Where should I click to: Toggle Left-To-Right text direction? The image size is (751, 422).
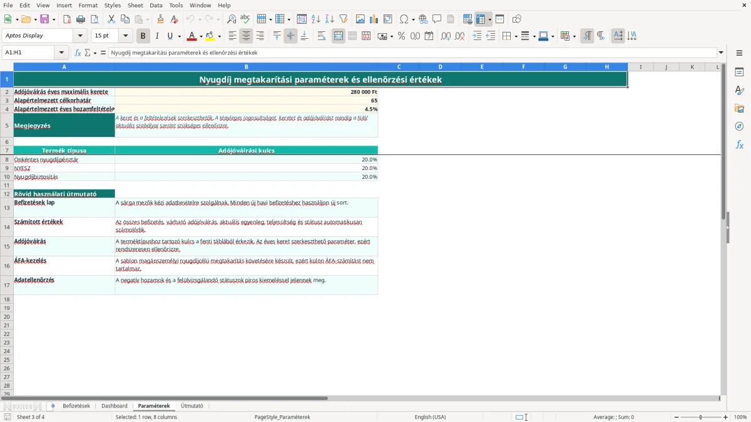coord(587,36)
